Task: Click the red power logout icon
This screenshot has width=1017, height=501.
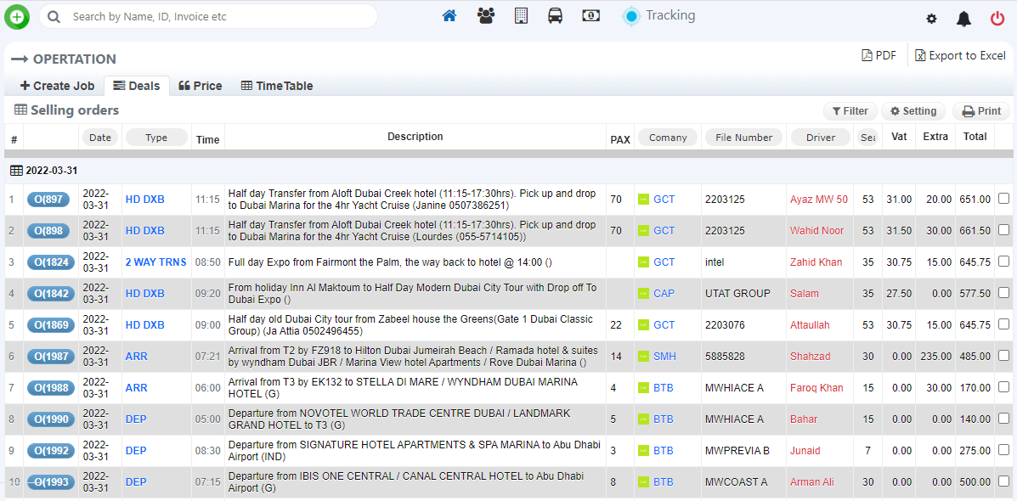Action: 997,19
